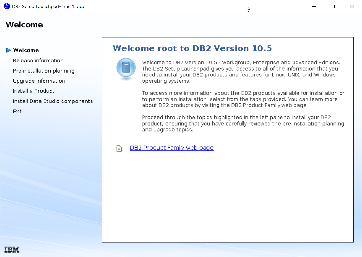This screenshot has height=257, width=362.
Task: Open the DB2 Product Family web page link
Action: pyautogui.click(x=172, y=148)
